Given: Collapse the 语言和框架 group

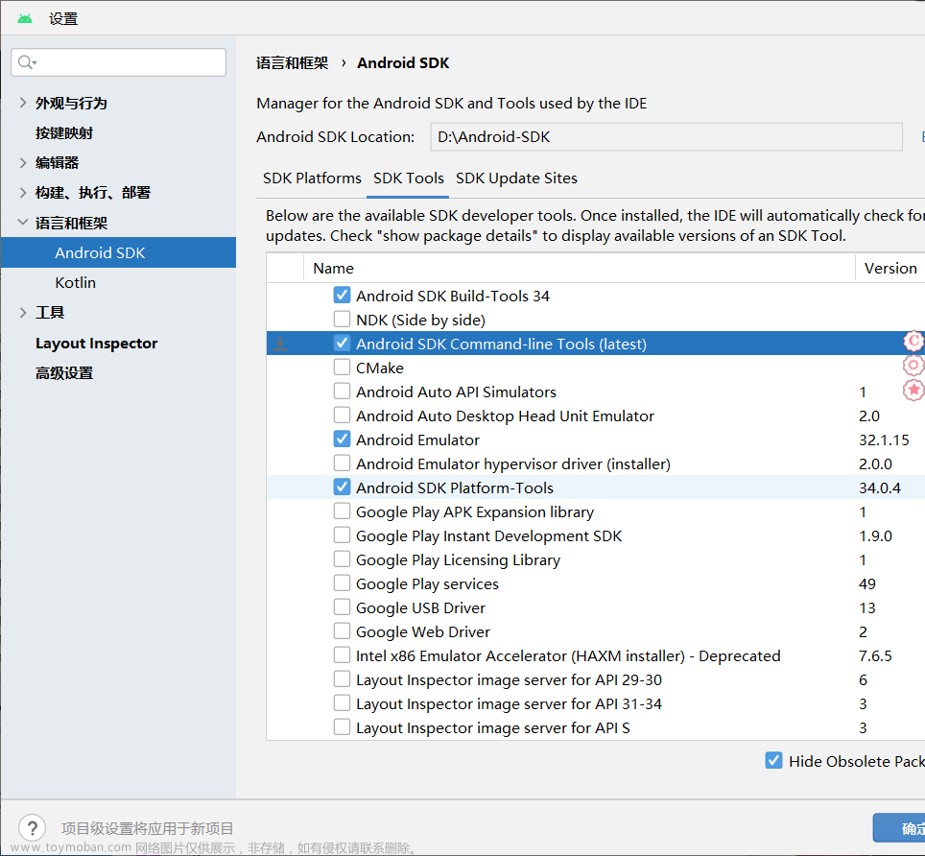Looking at the screenshot, I should point(23,223).
